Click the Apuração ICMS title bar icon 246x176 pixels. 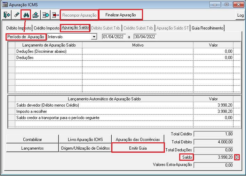[5, 5]
